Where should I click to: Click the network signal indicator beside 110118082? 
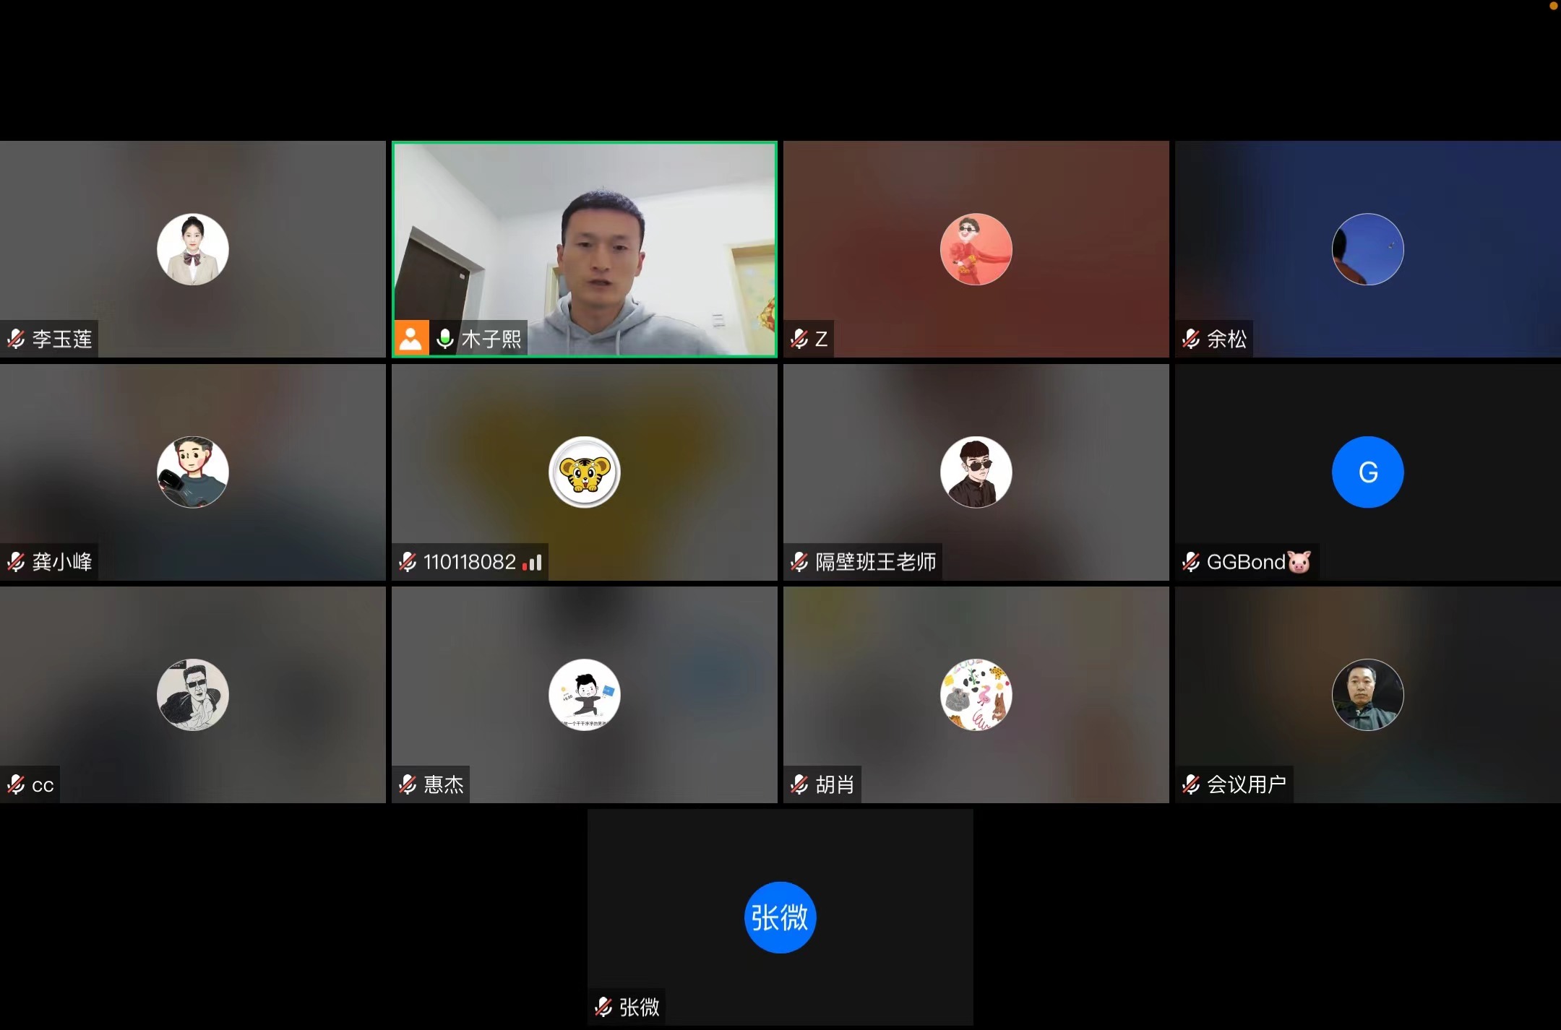[532, 563]
